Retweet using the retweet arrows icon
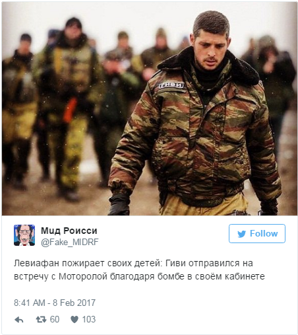Viewport: 298px width, 335px height. [x=41, y=319]
